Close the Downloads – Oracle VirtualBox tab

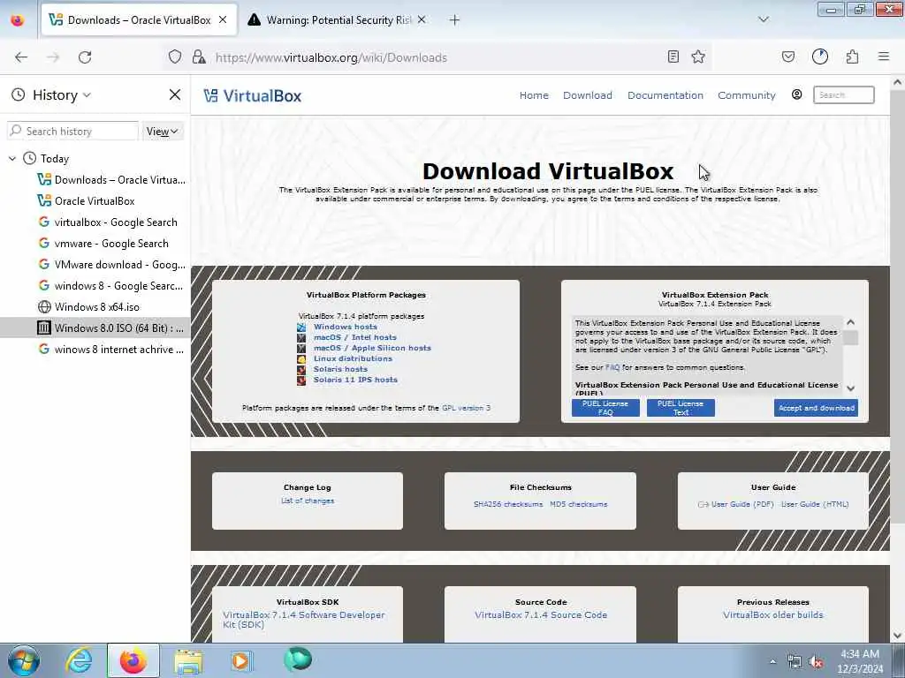tap(223, 19)
